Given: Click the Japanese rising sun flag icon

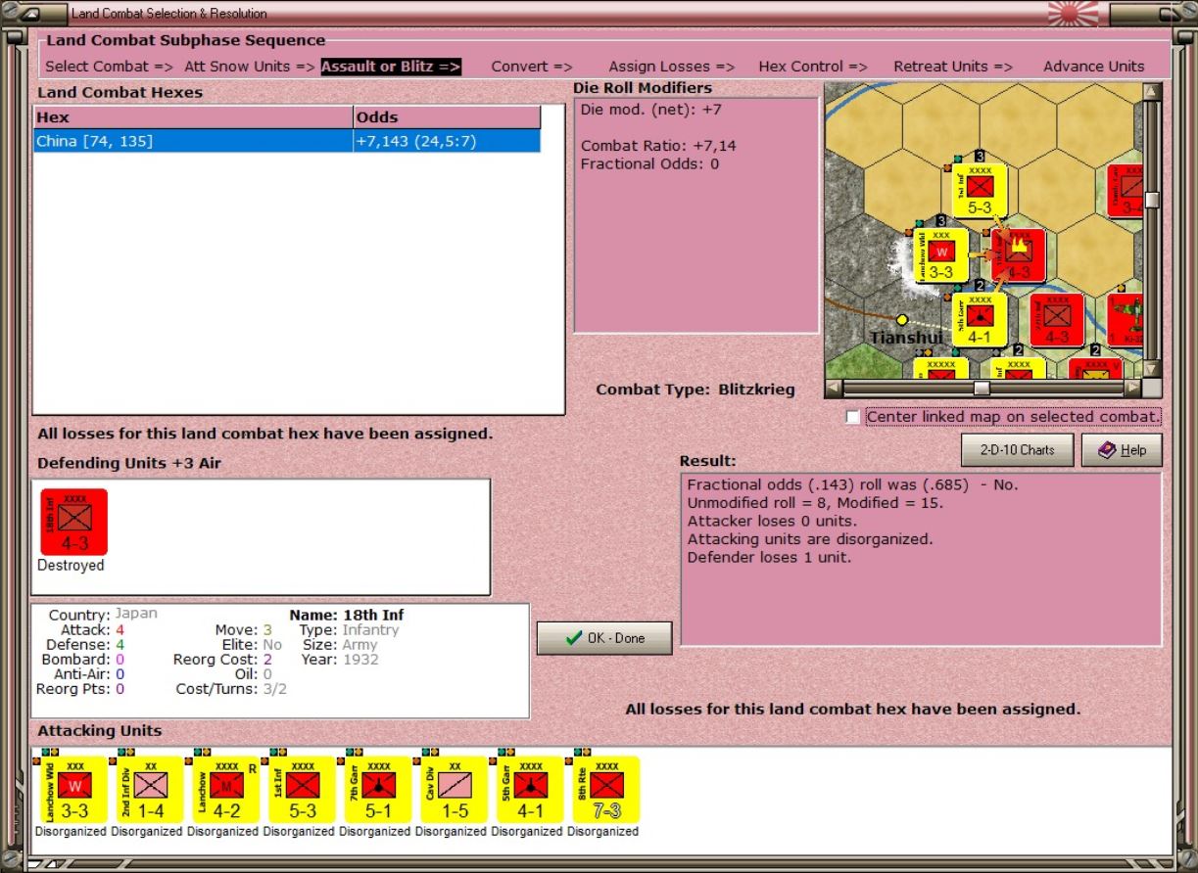Looking at the screenshot, I should tap(1074, 13).
